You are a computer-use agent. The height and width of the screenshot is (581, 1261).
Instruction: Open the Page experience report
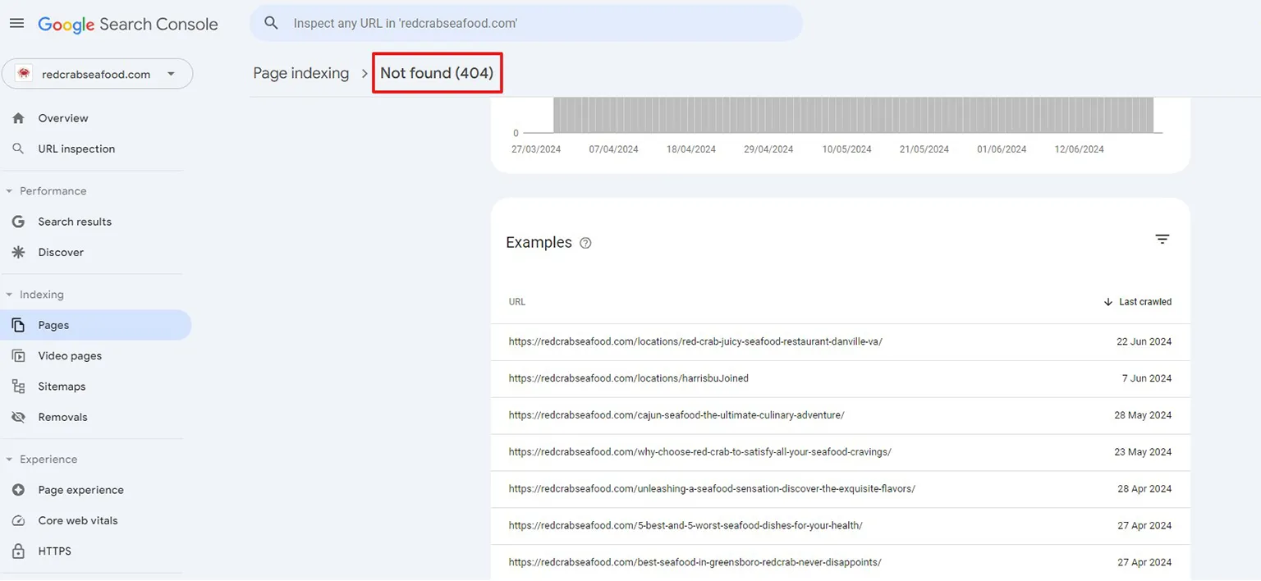coord(80,489)
